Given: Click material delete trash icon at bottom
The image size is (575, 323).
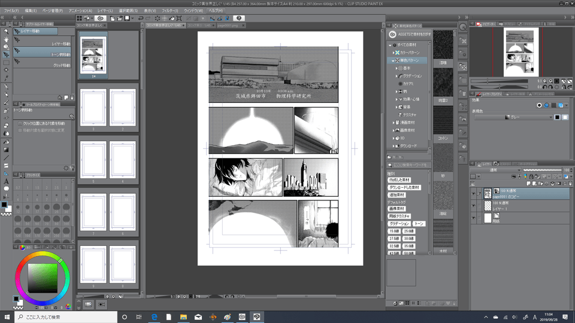Looking at the screenshot, I should point(454,303).
